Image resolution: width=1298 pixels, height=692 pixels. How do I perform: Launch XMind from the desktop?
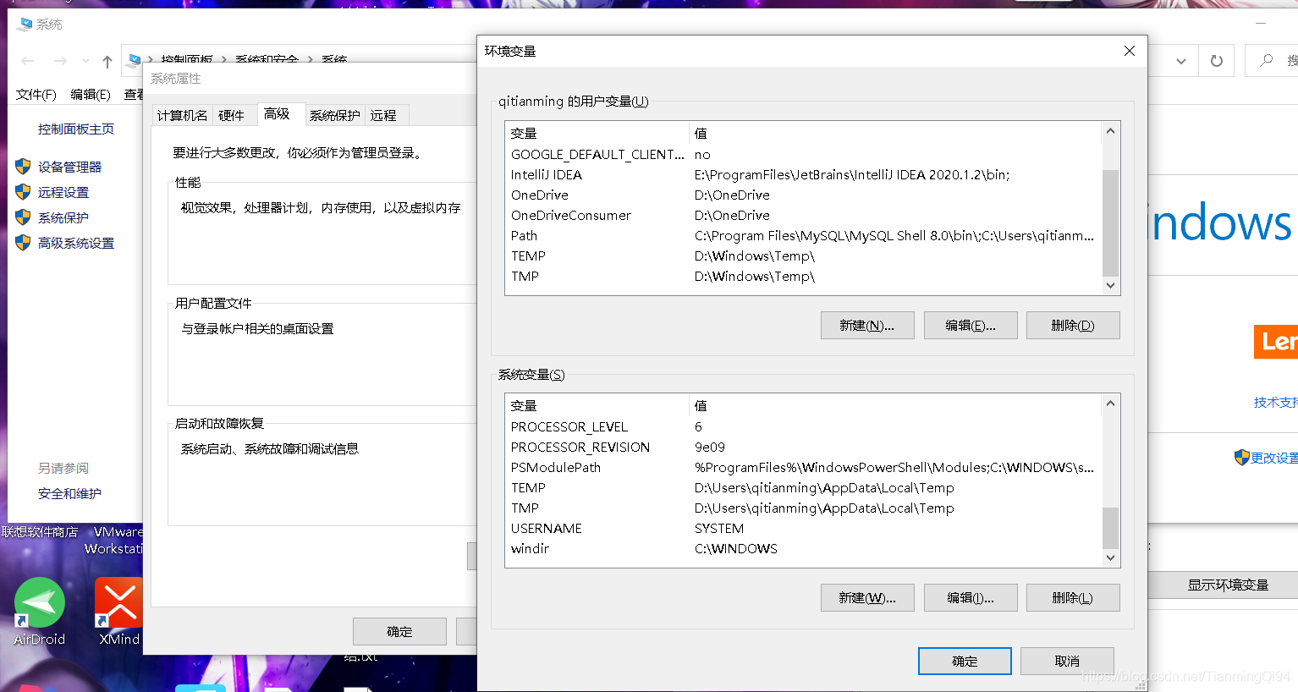click(118, 602)
